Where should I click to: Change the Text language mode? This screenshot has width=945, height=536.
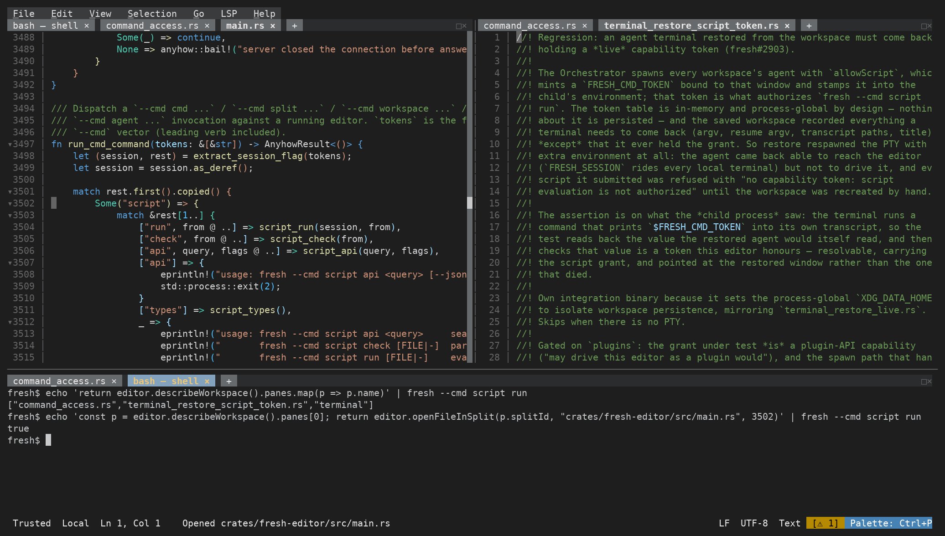[x=790, y=523]
